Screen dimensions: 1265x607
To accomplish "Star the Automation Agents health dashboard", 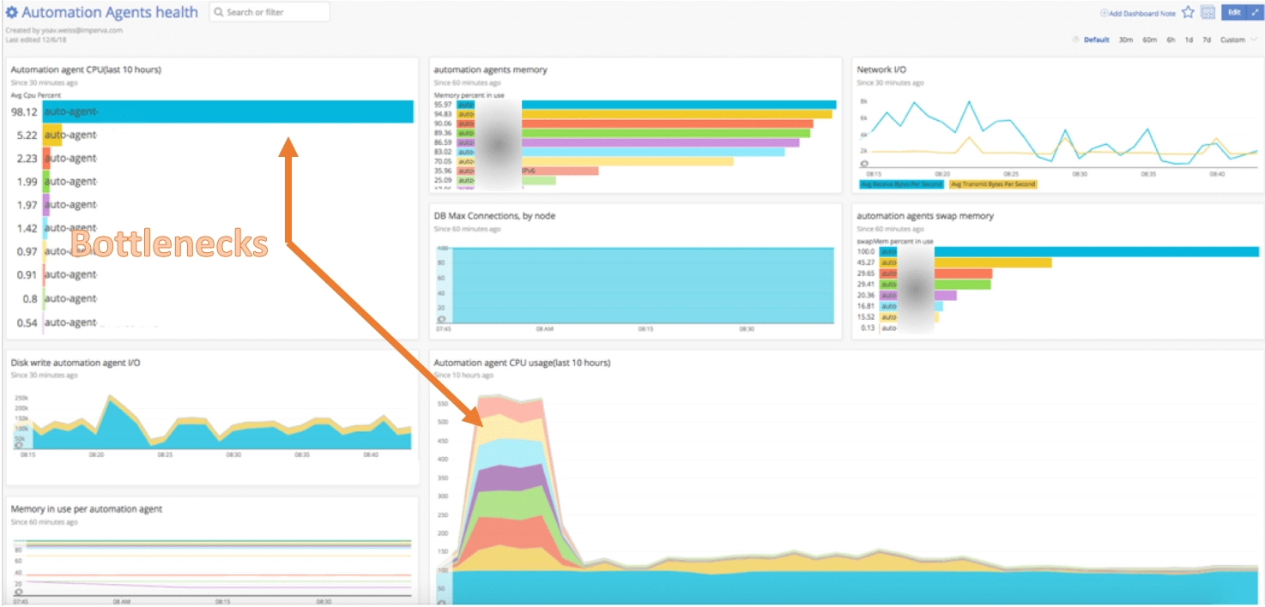I will [1189, 11].
